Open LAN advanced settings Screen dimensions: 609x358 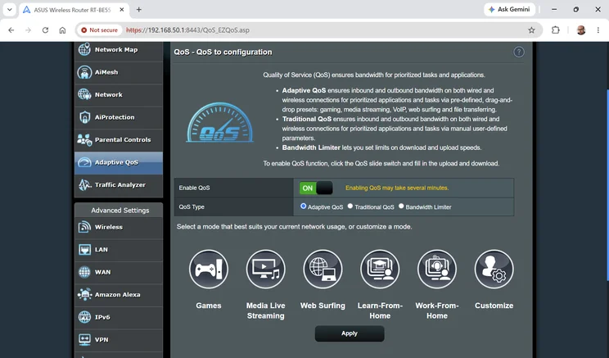tap(119, 250)
